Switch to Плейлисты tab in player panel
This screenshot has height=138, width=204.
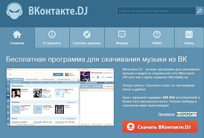click(97, 86)
